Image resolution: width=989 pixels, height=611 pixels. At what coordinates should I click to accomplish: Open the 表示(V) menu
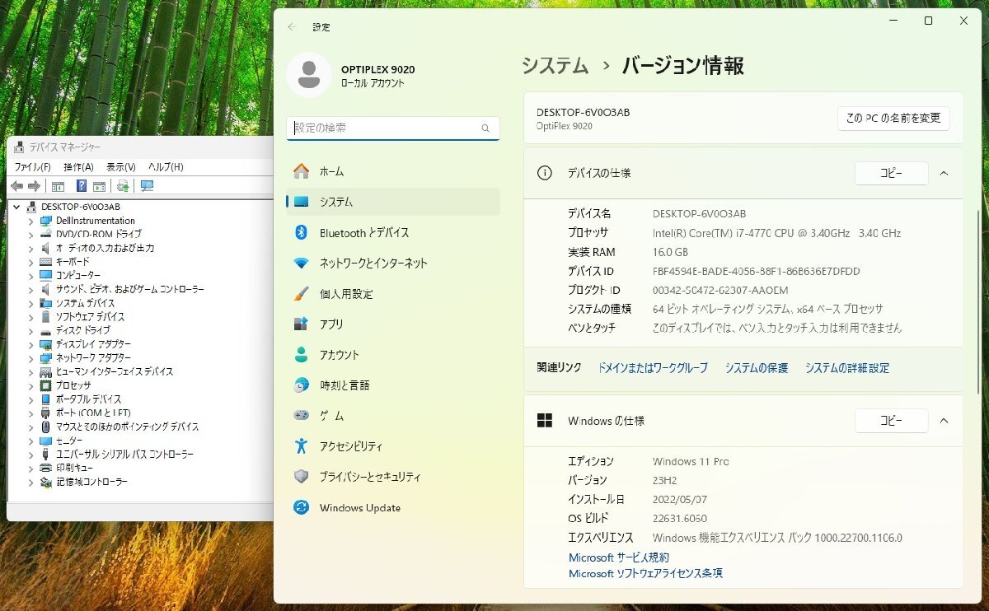coord(121,167)
